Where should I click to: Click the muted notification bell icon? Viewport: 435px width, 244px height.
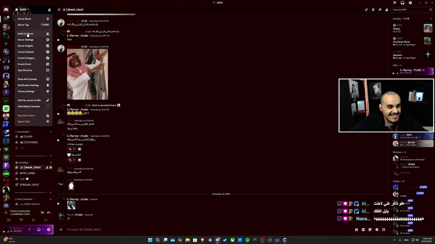(x=373, y=9)
